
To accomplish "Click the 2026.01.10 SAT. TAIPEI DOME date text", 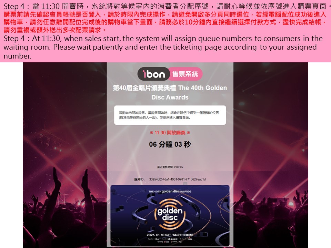I will [170, 235].
